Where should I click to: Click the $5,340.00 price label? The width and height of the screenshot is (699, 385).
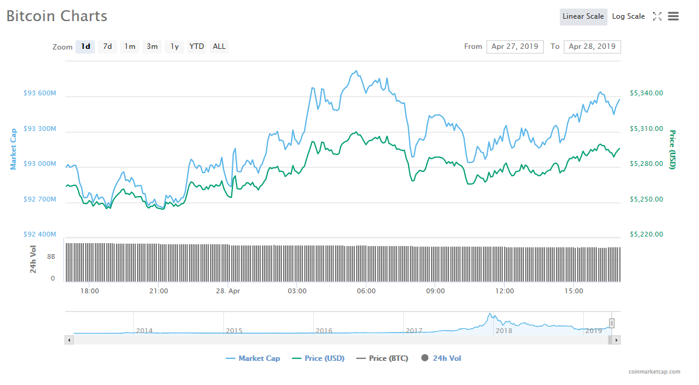(646, 93)
